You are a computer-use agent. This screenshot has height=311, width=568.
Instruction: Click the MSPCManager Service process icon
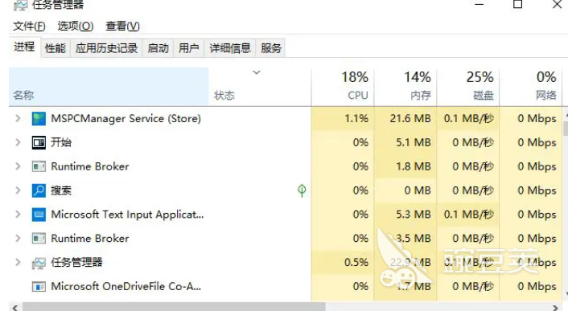pyautogui.click(x=39, y=119)
